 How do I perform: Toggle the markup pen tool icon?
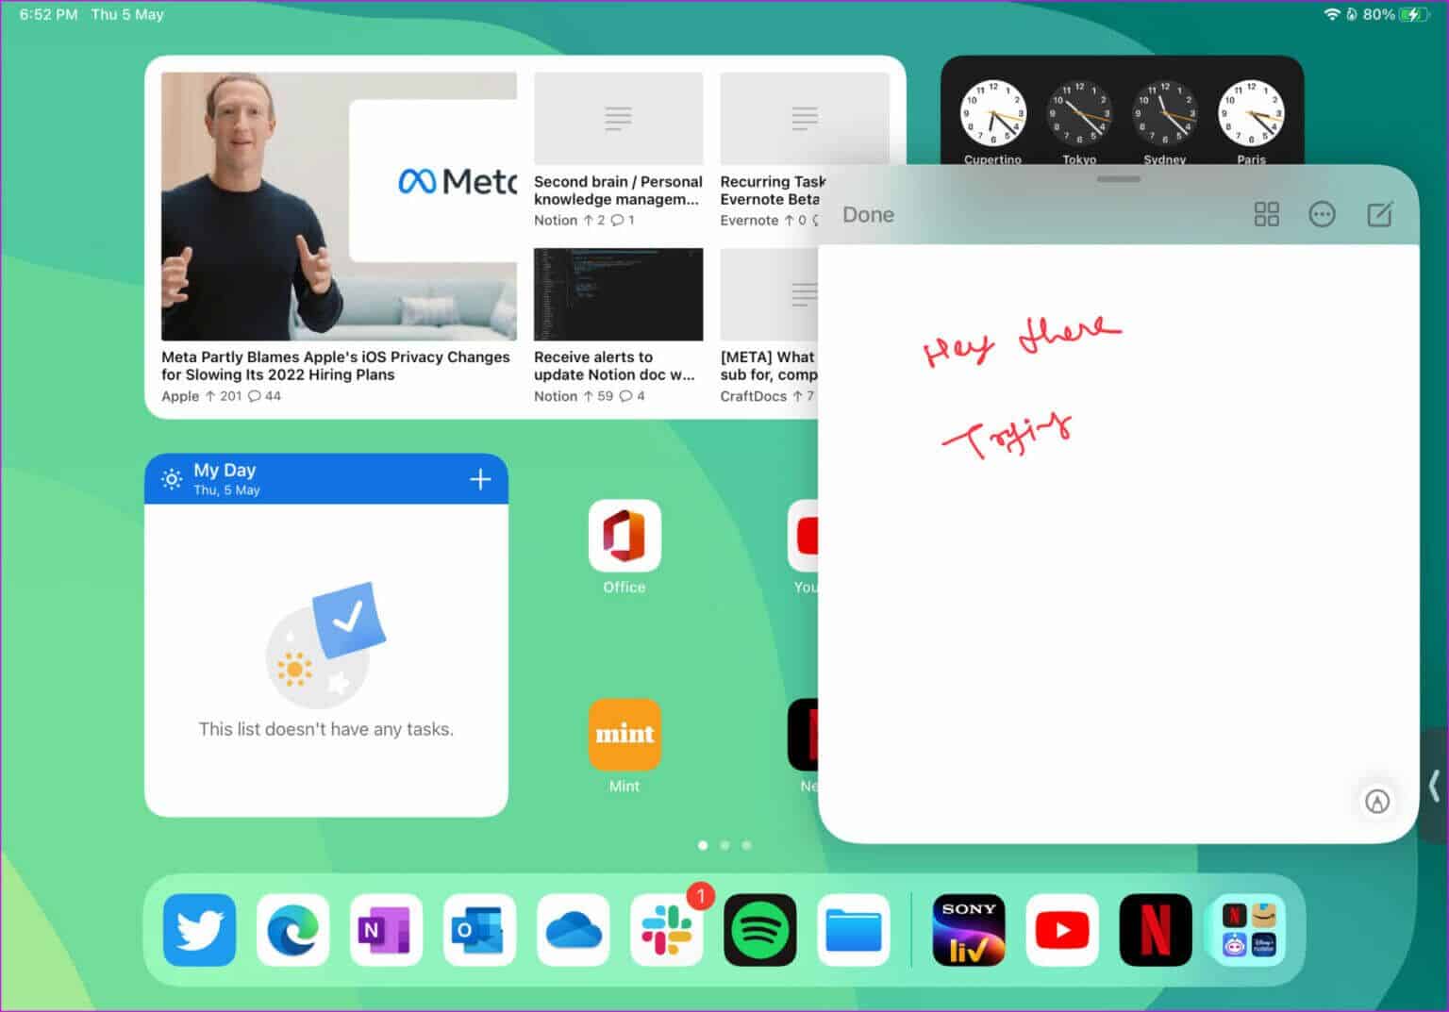(1377, 801)
